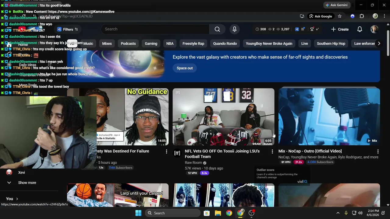Open the vidIQ list icon with blue dot
This screenshot has height=219, width=390.
(303, 29)
